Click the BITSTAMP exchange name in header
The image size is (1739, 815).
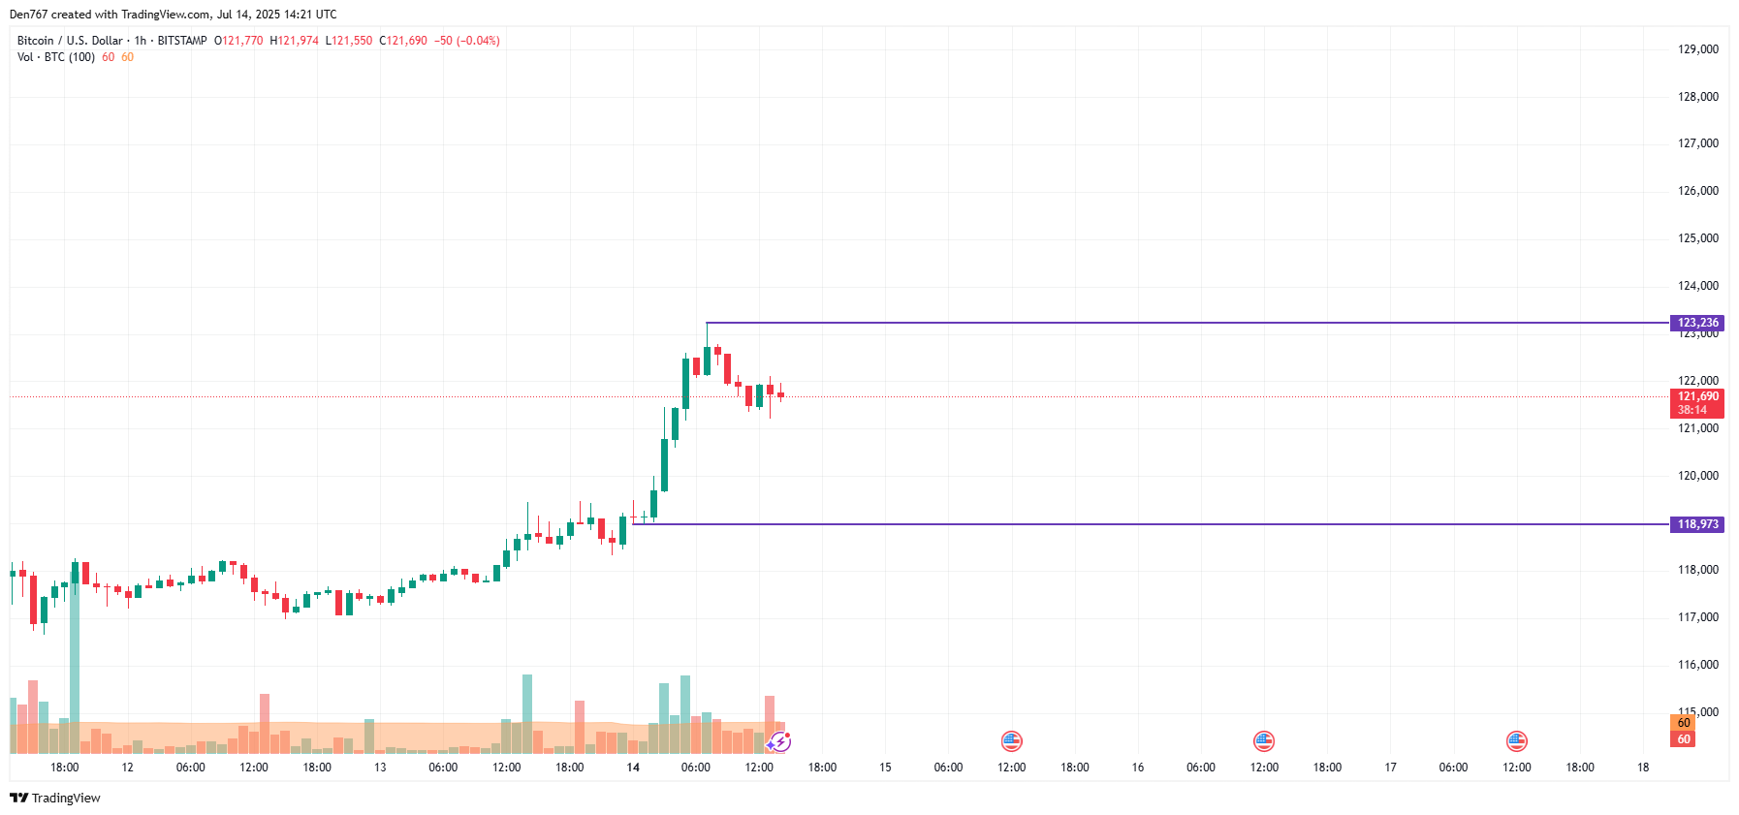tap(182, 41)
